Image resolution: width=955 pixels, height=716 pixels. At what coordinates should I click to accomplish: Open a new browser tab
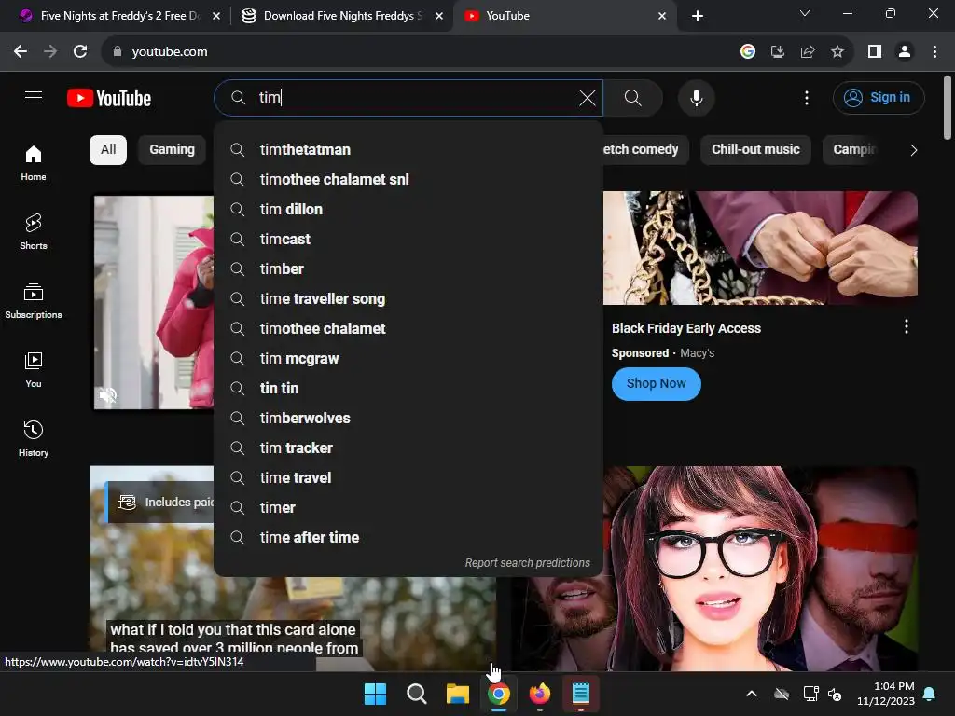698,16
